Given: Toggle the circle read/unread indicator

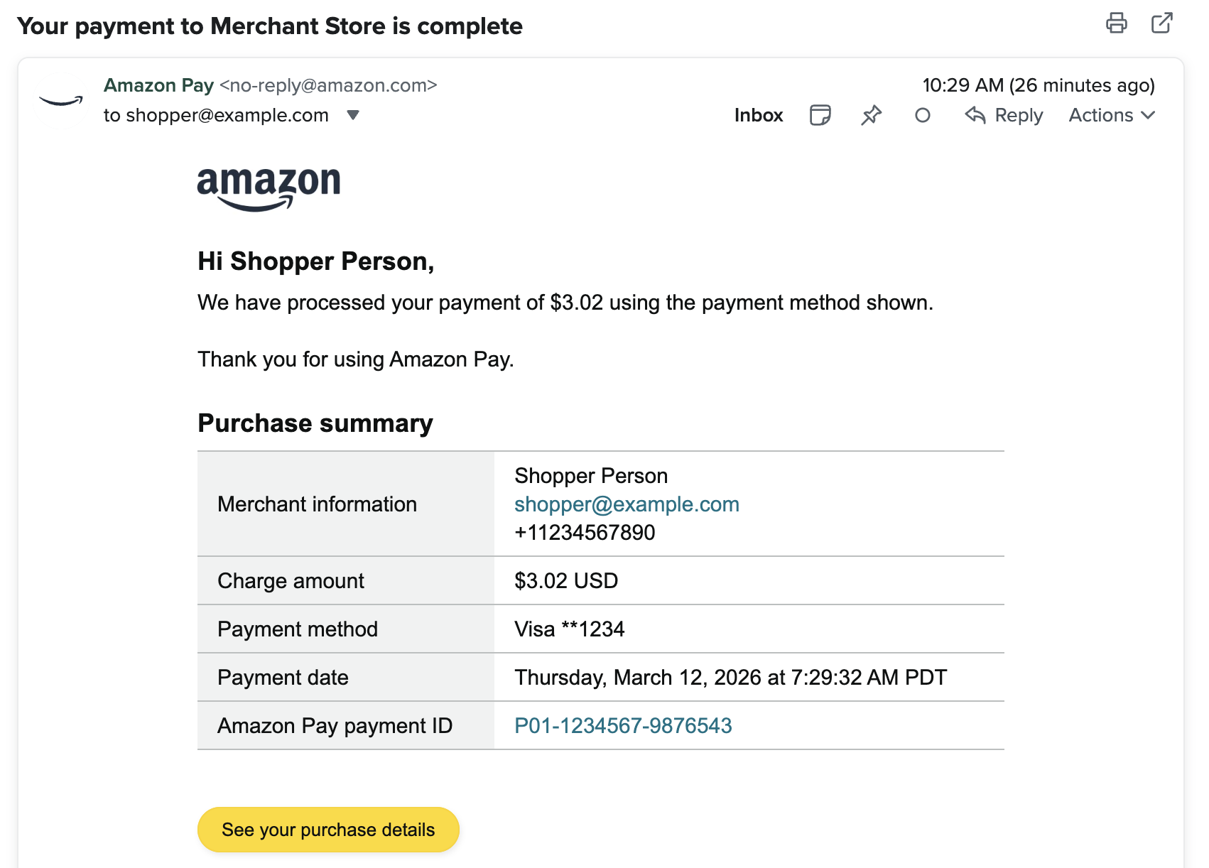Looking at the screenshot, I should point(922,115).
